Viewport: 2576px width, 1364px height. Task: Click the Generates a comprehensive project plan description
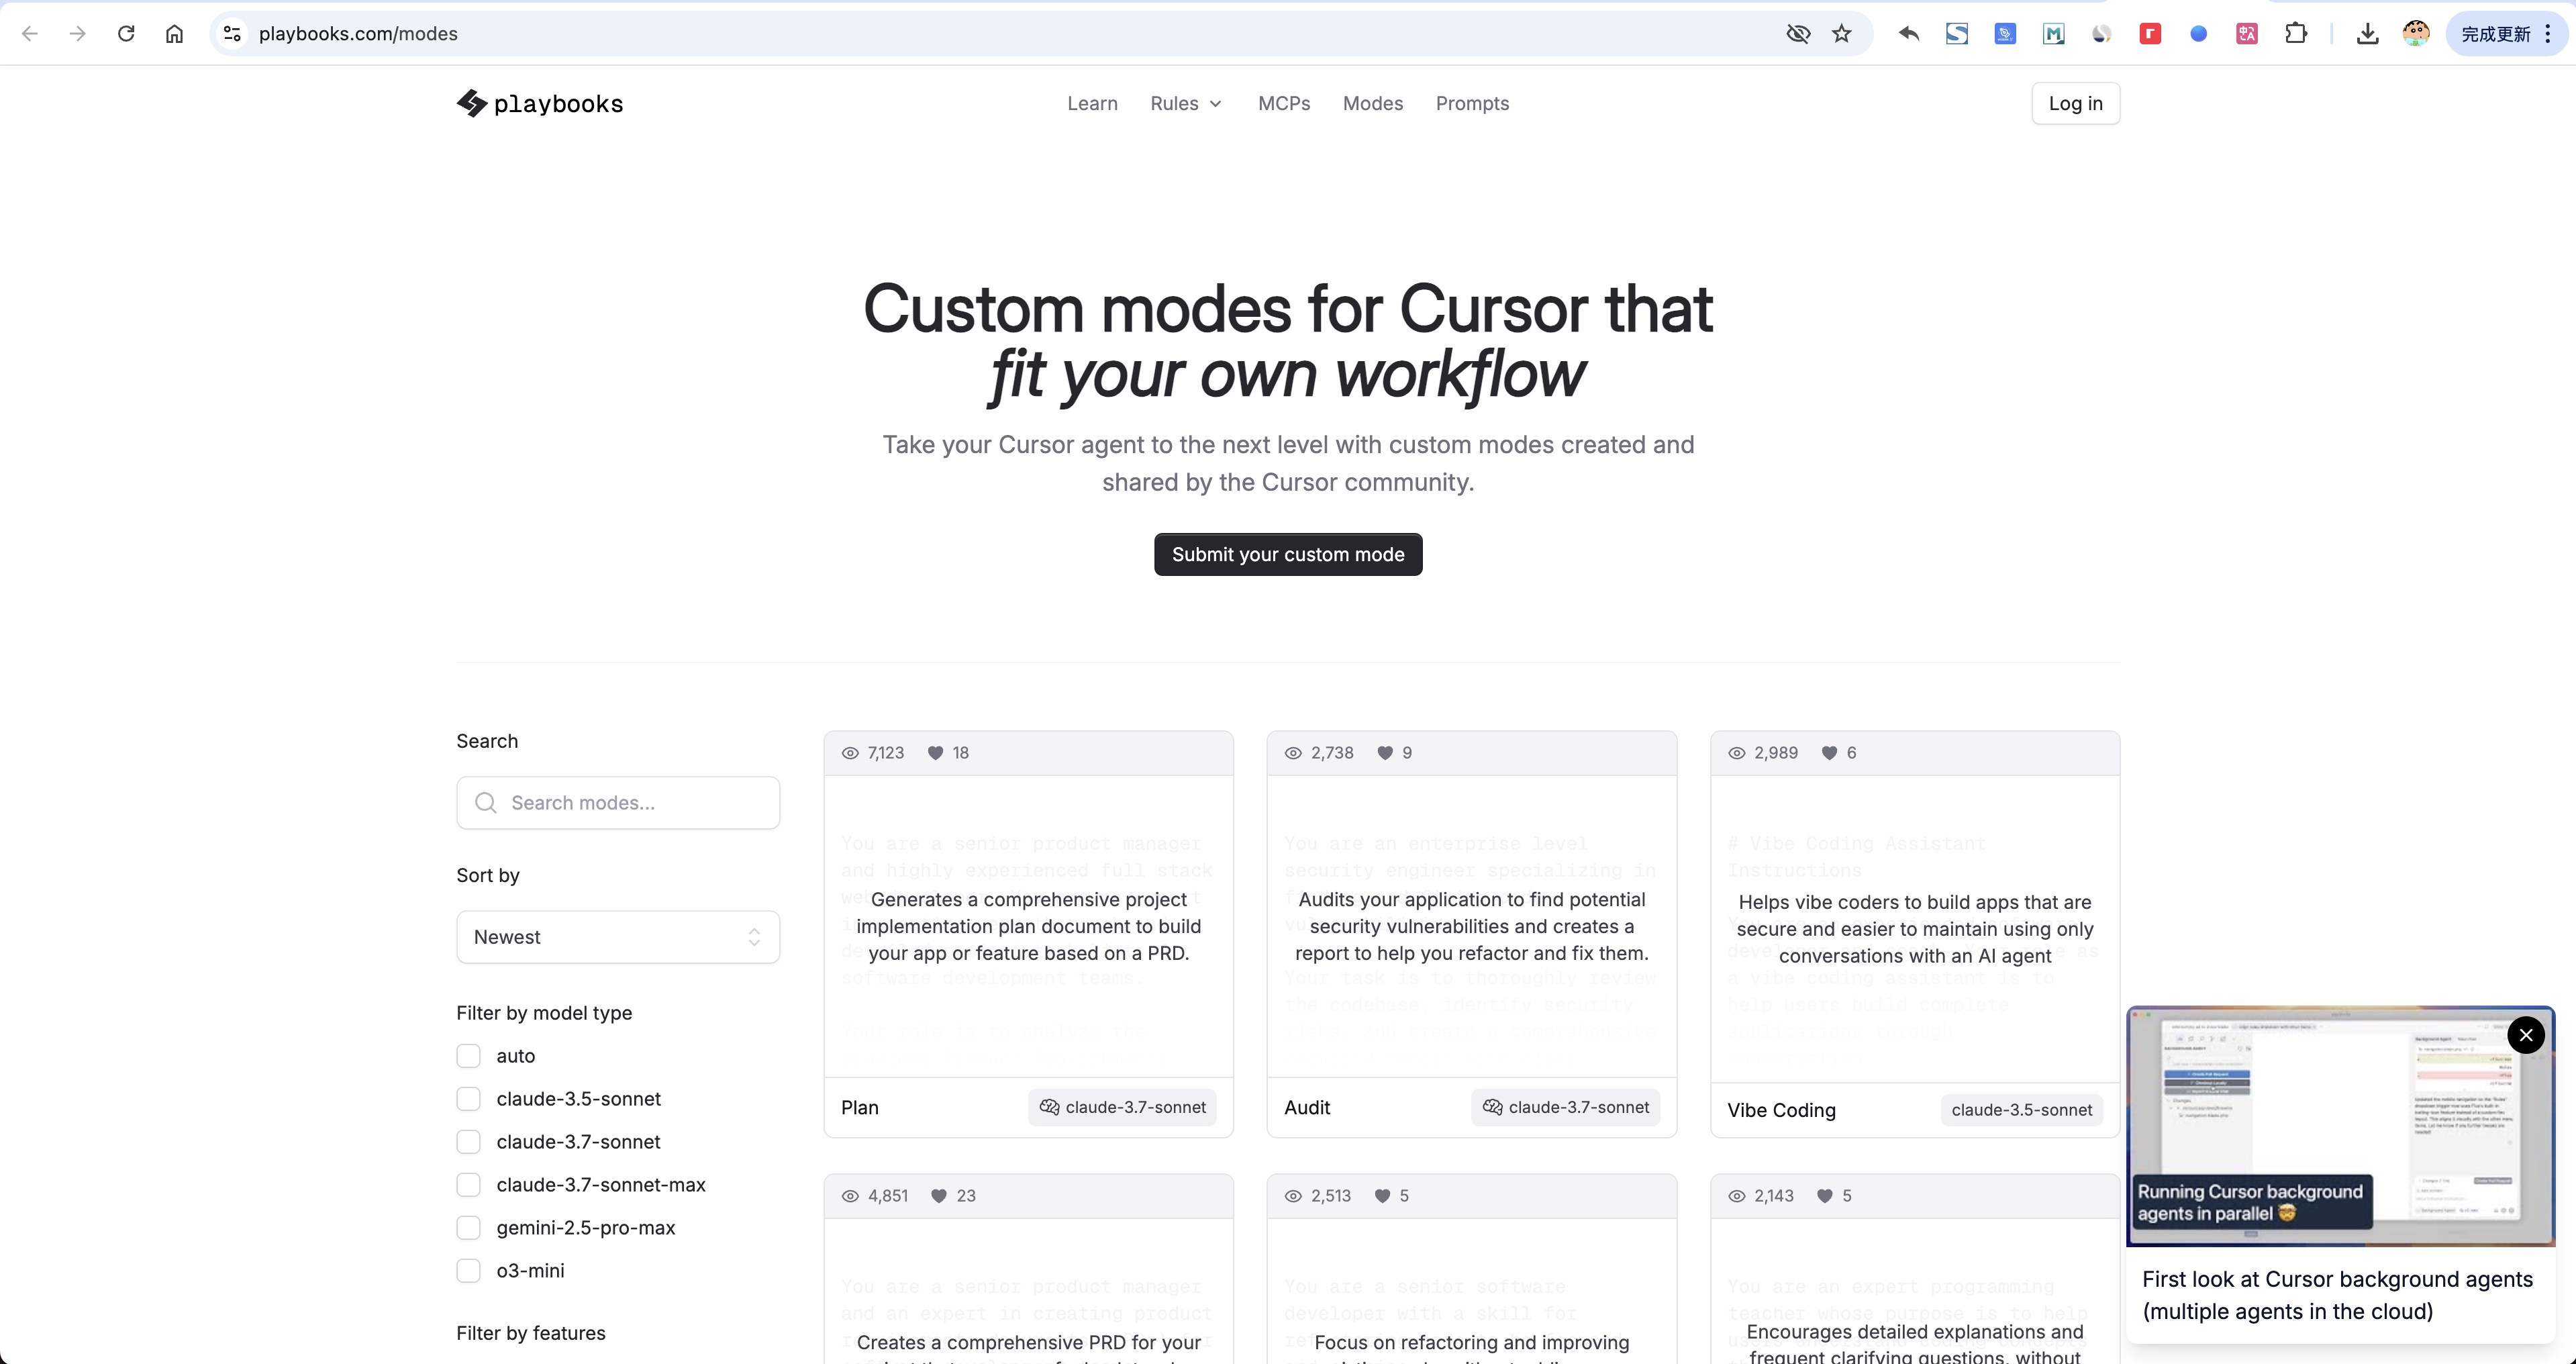click(1028, 926)
